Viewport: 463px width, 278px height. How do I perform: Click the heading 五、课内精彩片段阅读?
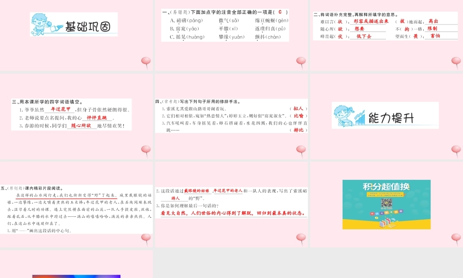pyautogui.click(x=32, y=188)
